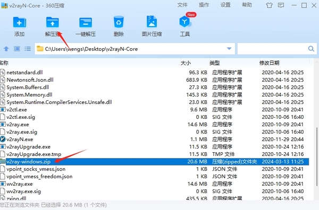This screenshot has height=210, width=319.
Task: Go up one folder level arrow
Action: click(x=6, y=49)
